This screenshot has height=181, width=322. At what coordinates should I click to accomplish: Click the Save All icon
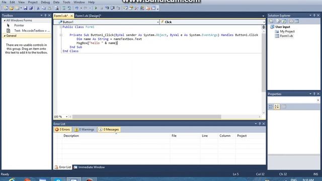pyautogui.click(x=31, y=8)
